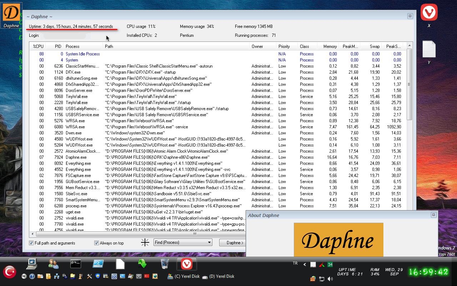Click the green download arrow taskbar icon

142,264
